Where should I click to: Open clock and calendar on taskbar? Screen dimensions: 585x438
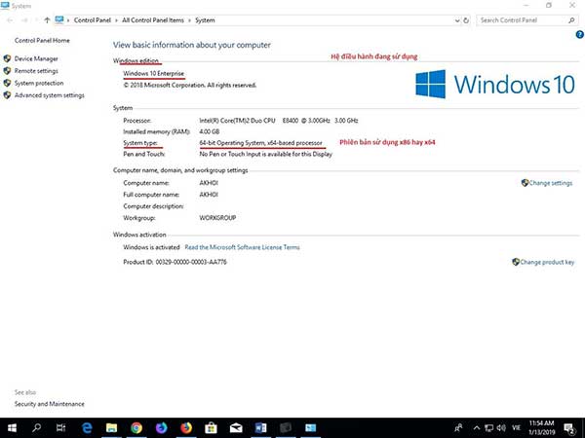[x=542, y=427]
